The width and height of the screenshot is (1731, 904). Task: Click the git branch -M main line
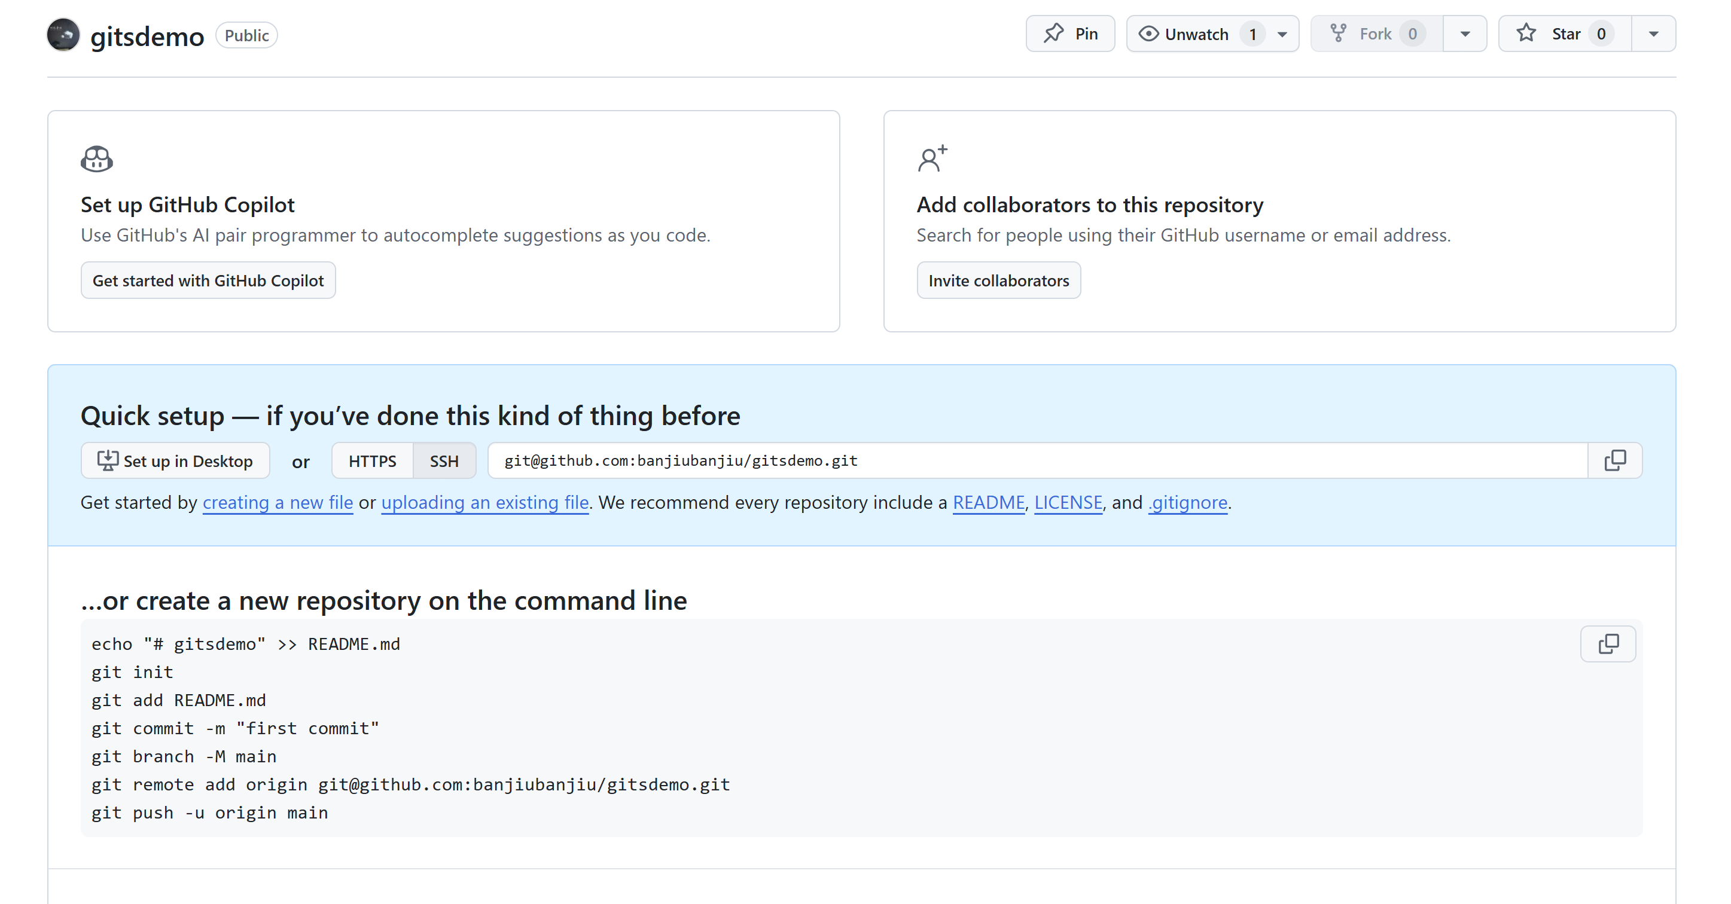coord(184,756)
